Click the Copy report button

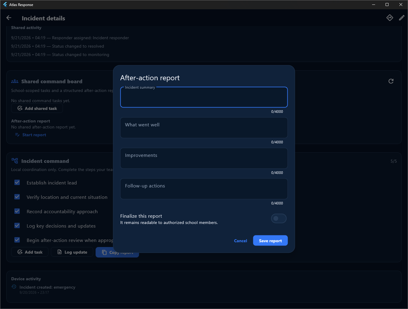point(117,252)
